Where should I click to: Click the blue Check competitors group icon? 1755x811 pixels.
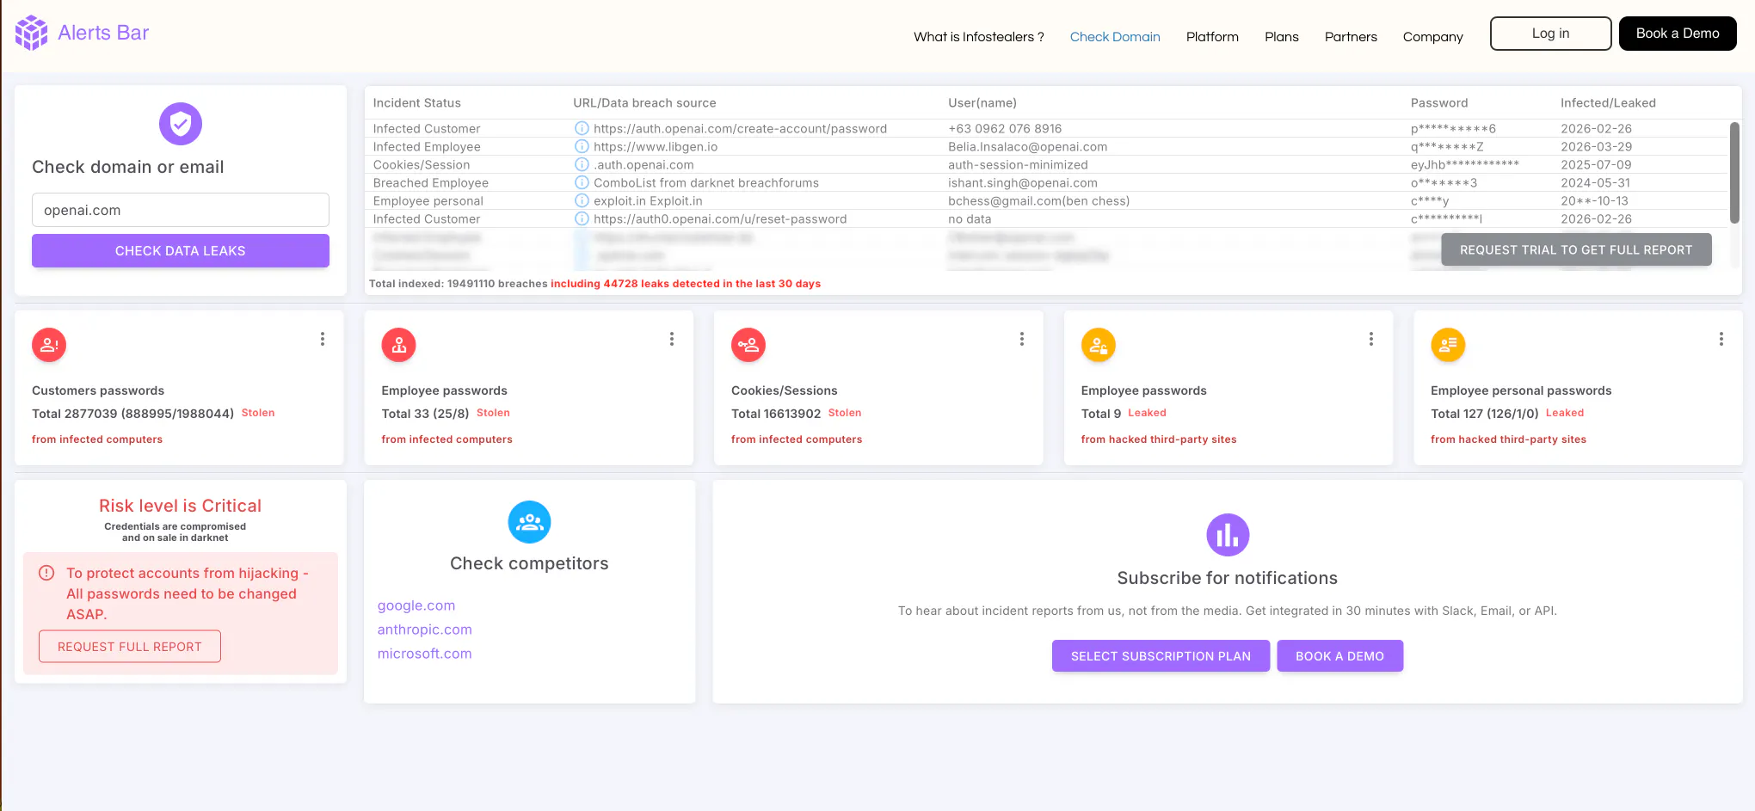529,522
